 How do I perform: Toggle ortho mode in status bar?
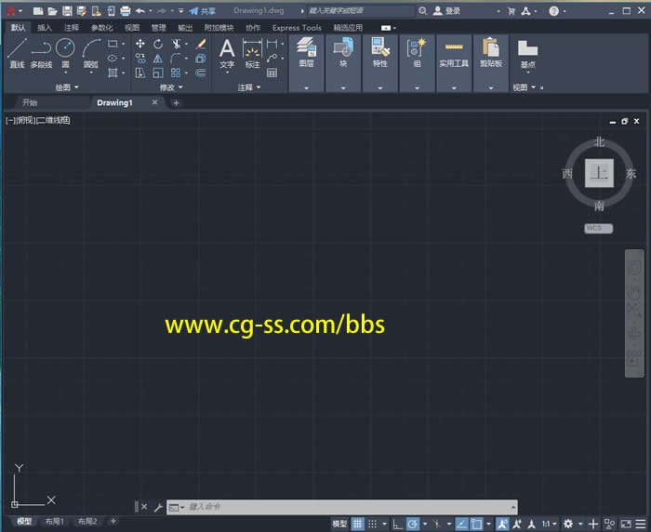(397, 524)
